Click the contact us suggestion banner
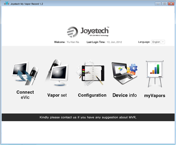Viewport: 176px width, 145px height. (88, 117)
